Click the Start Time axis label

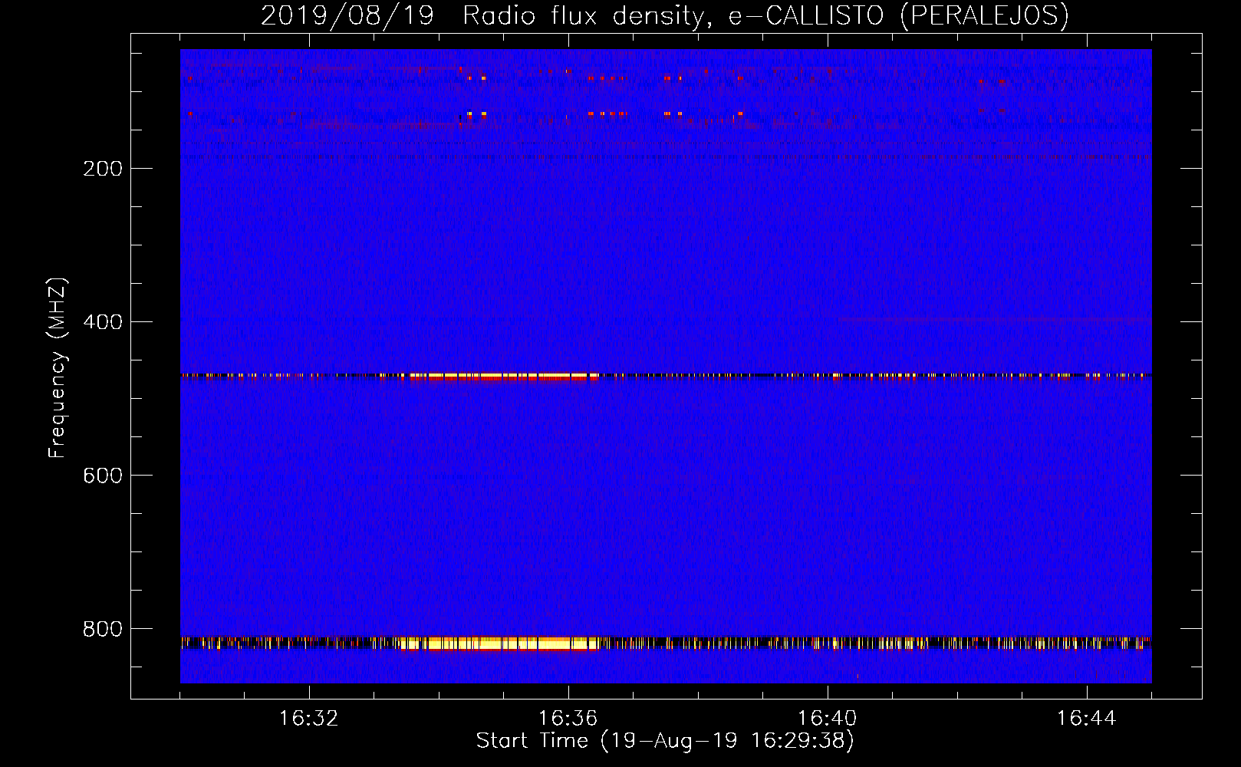coord(665,741)
